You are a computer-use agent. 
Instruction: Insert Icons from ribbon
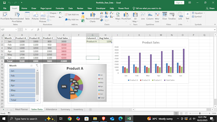[x=51, y=17]
